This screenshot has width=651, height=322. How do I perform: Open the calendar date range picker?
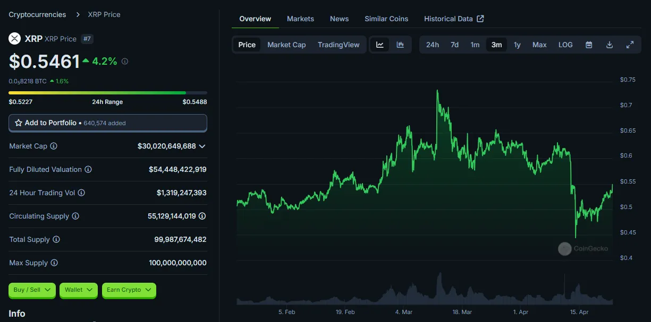pyautogui.click(x=589, y=45)
